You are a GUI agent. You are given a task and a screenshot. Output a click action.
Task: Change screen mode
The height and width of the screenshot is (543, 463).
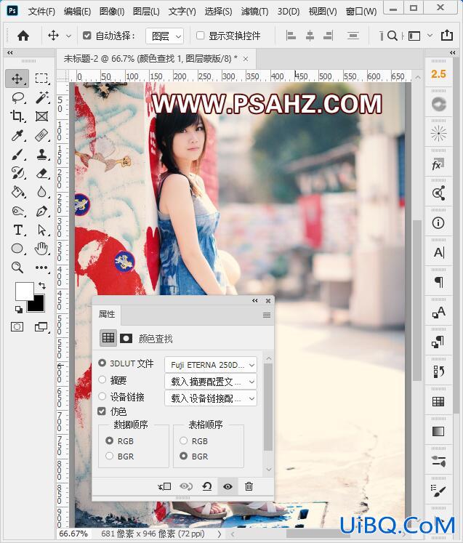[x=41, y=326]
